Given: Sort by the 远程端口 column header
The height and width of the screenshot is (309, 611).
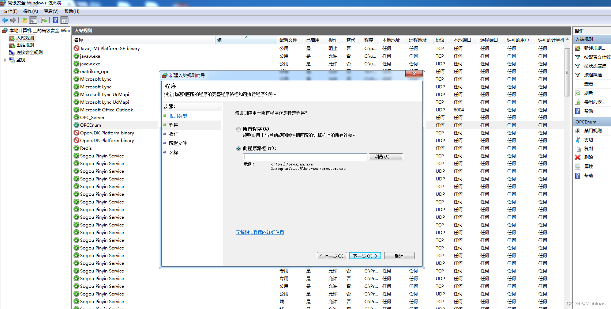Looking at the screenshot, I should pyautogui.click(x=491, y=40).
